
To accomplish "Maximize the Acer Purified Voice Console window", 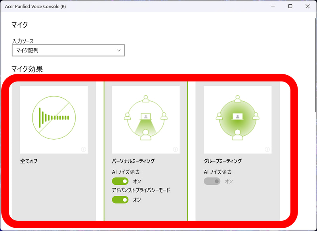I will point(290,6).
